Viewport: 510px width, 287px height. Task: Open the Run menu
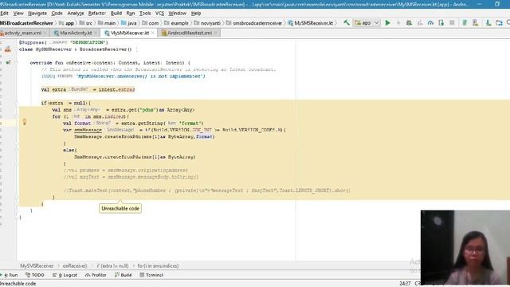click(131, 14)
